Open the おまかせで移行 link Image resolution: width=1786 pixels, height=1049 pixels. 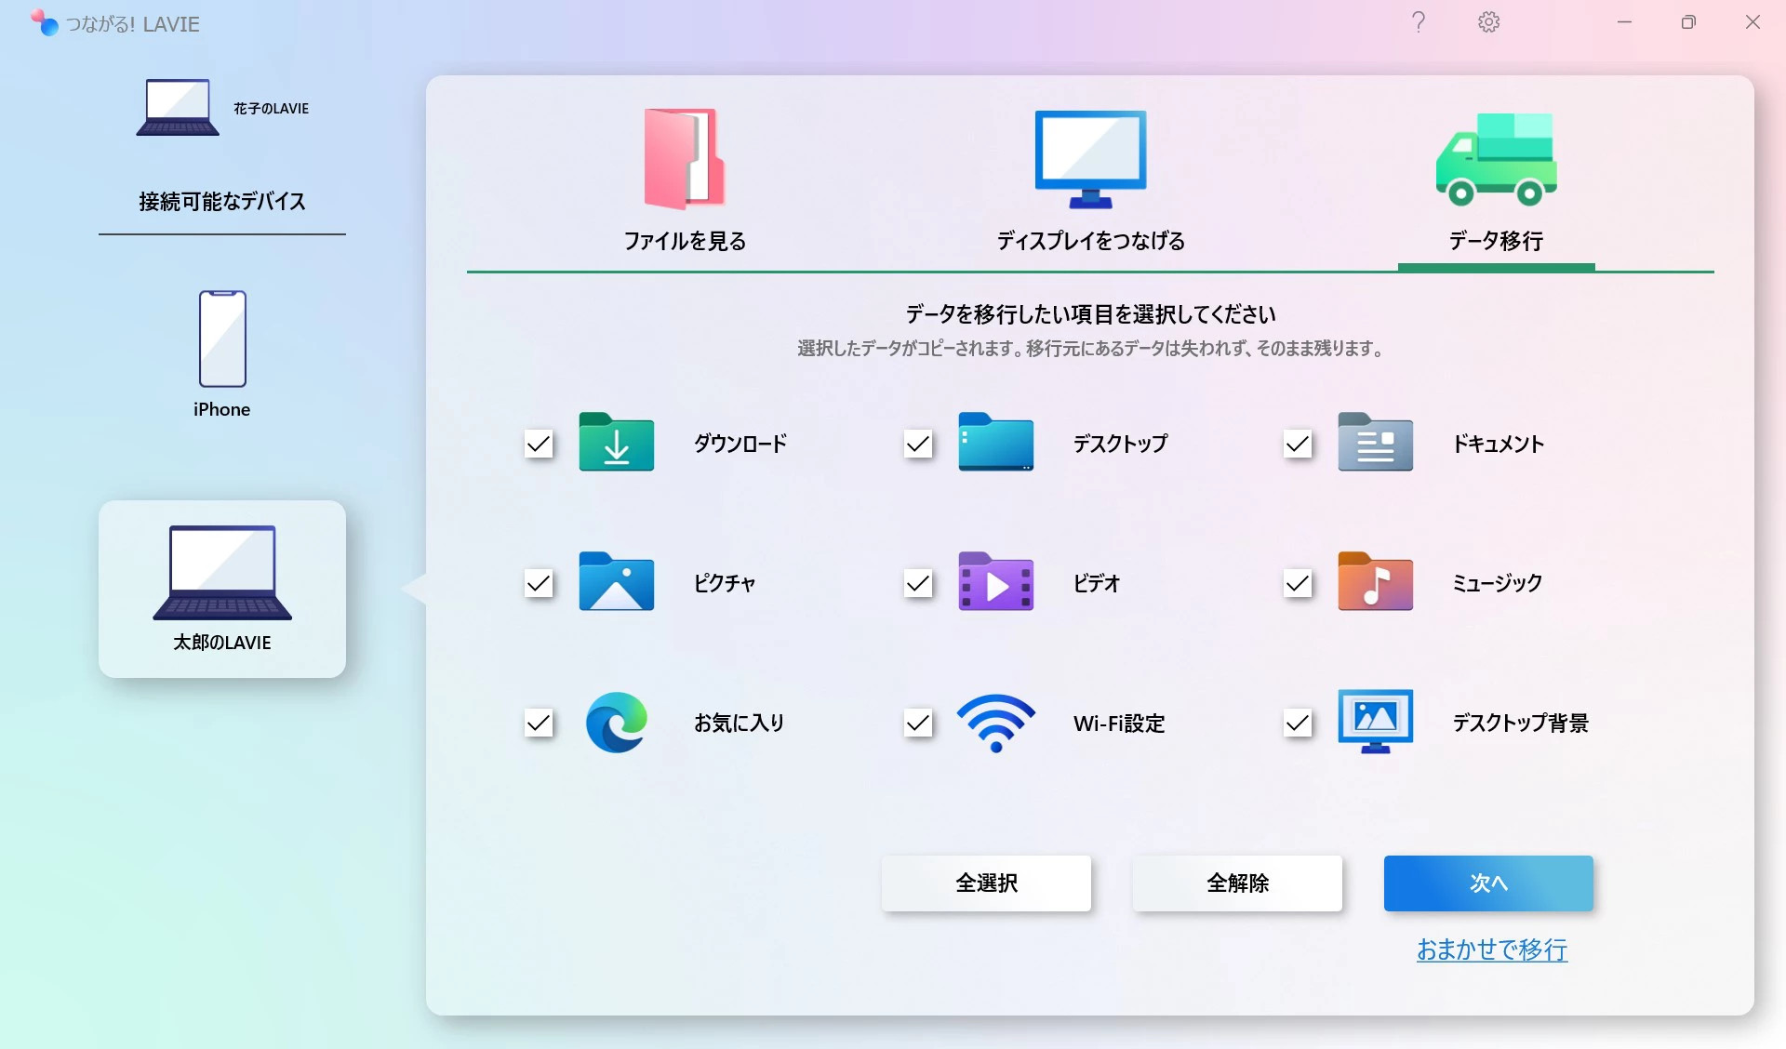[x=1492, y=949]
